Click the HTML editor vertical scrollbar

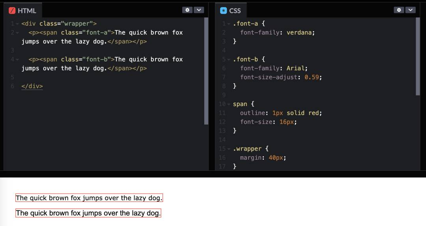click(206, 71)
